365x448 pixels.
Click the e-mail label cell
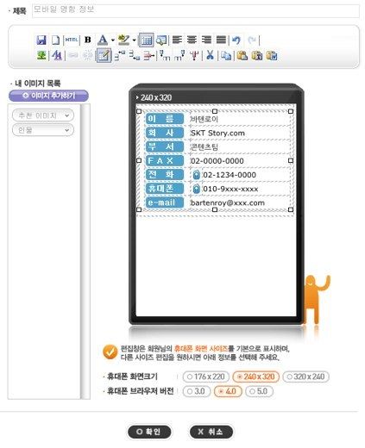coord(165,202)
